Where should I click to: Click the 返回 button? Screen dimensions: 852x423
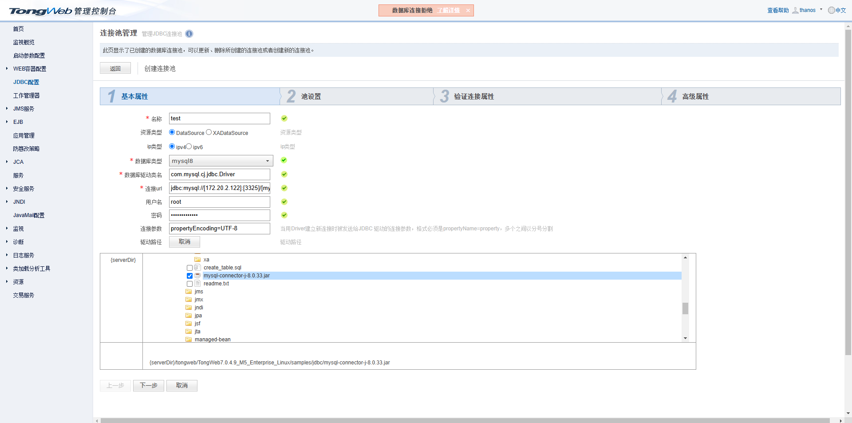pyautogui.click(x=115, y=68)
